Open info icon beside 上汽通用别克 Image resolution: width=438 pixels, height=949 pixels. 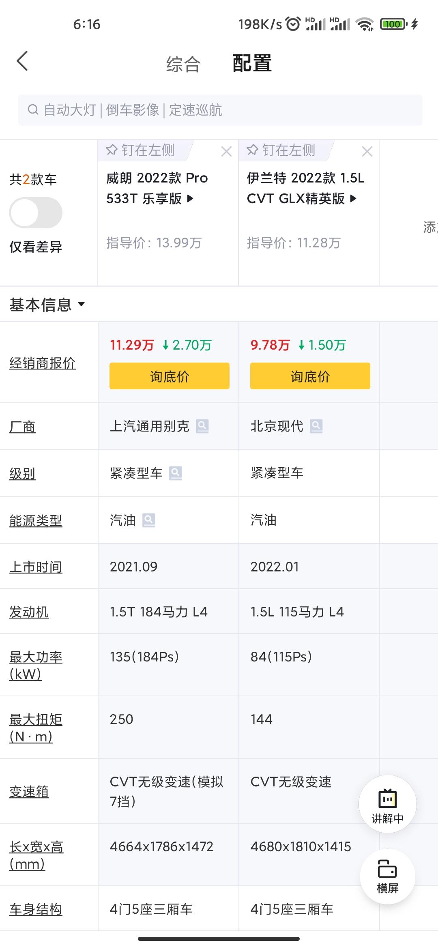coord(202,426)
